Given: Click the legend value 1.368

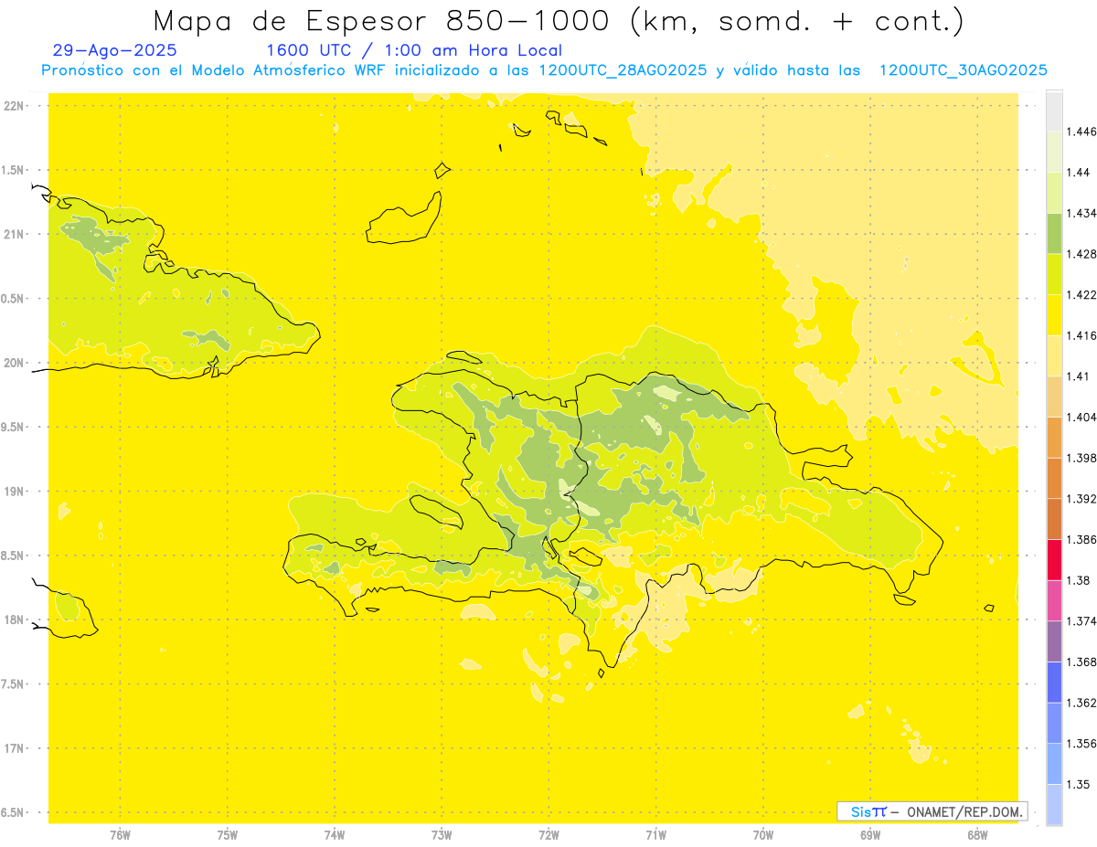Looking at the screenshot, I should [x=1082, y=662].
